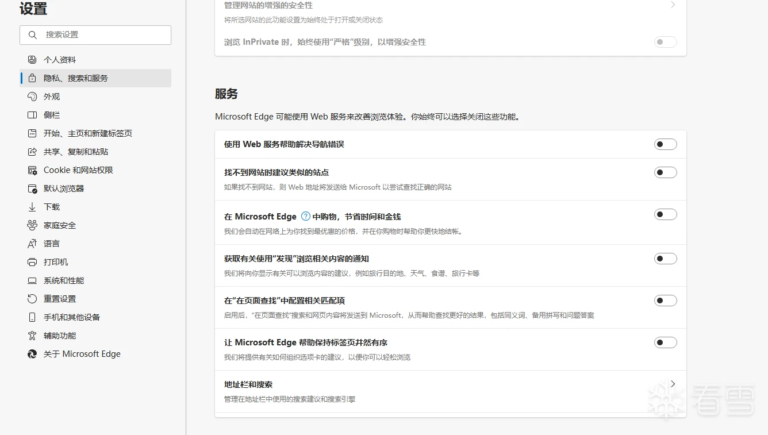The image size is (768, 435).
Task: Click the 搜索设置 search field
Action: pyautogui.click(x=95, y=34)
